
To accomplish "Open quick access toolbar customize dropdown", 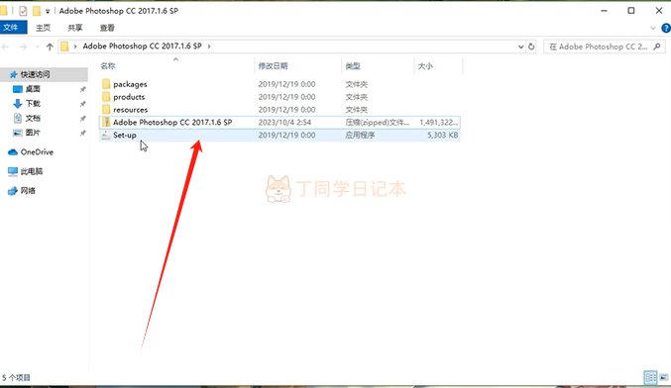I will (48, 11).
